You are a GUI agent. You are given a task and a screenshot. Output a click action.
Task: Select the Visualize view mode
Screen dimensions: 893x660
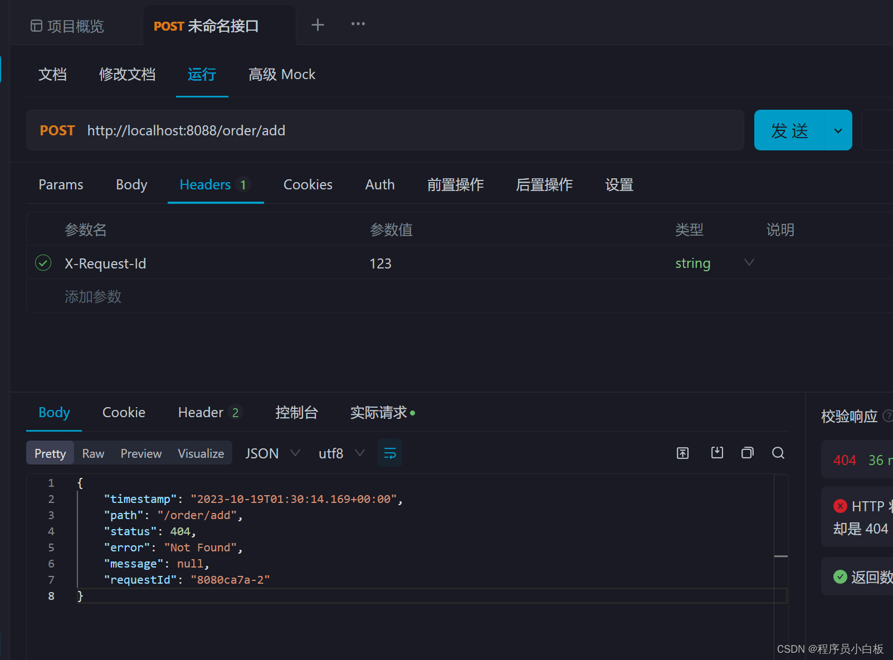[x=201, y=453]
